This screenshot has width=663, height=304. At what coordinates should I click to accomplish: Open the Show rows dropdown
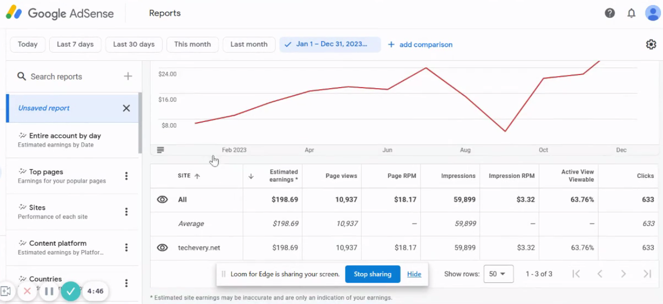click(498, 274)
